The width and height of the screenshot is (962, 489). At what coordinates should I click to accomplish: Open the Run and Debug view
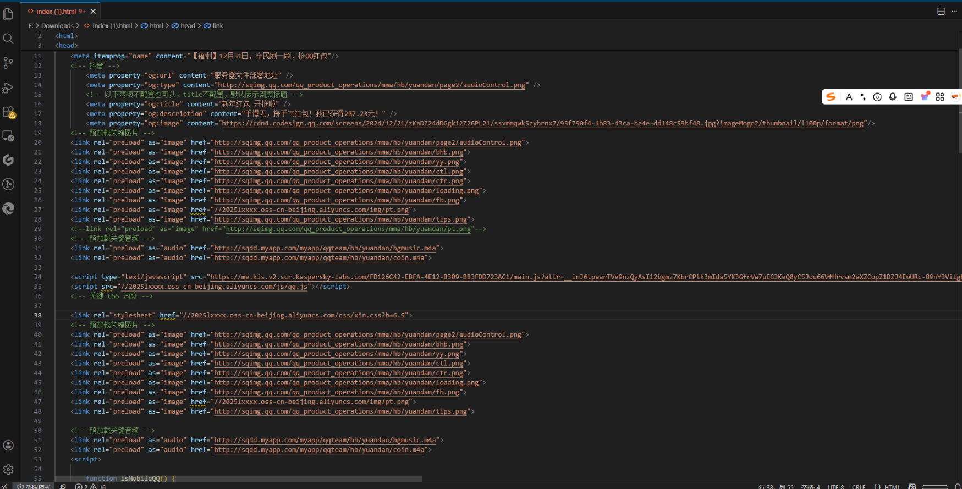tap(8, 87)
